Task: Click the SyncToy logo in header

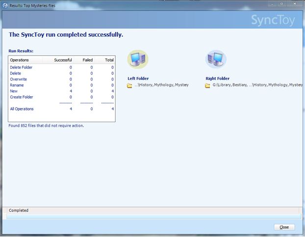Action: pos(273,20)
